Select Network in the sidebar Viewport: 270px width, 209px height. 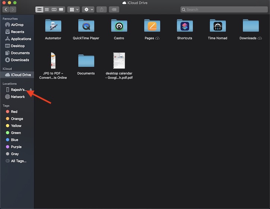(x=17, y=97)
